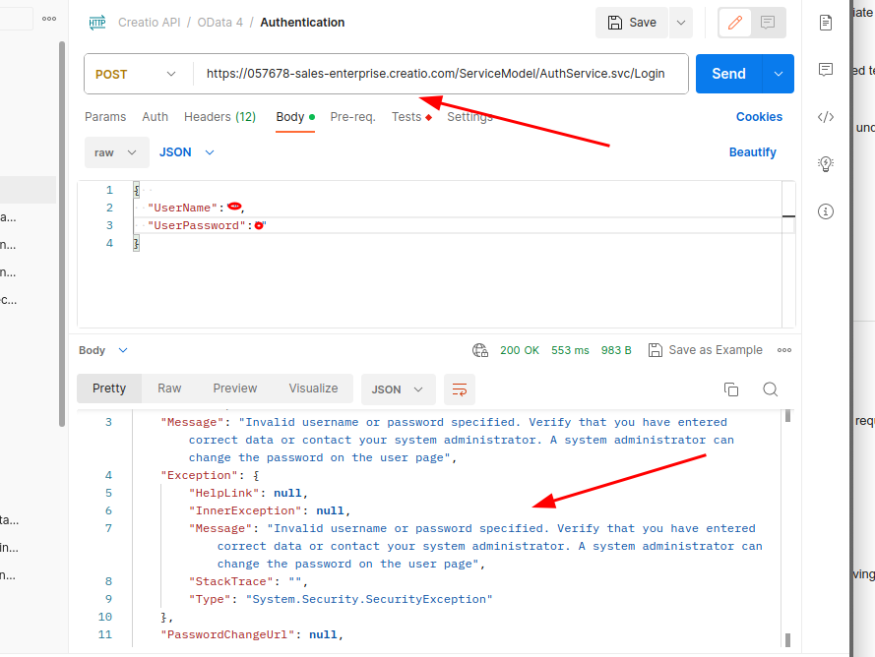
Task: Copy the response with the copy icon
Action: coord(731,389)
